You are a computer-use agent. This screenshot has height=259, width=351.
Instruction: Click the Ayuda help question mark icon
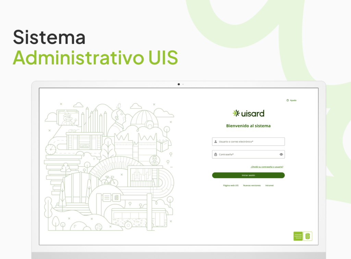click(x=288, y=100)
